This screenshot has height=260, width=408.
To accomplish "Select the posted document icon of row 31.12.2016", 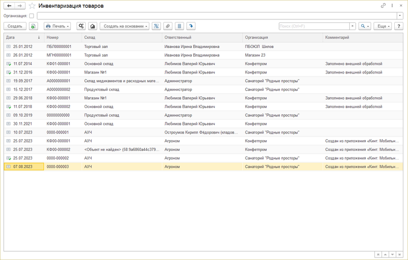I will tap(9, 72).
